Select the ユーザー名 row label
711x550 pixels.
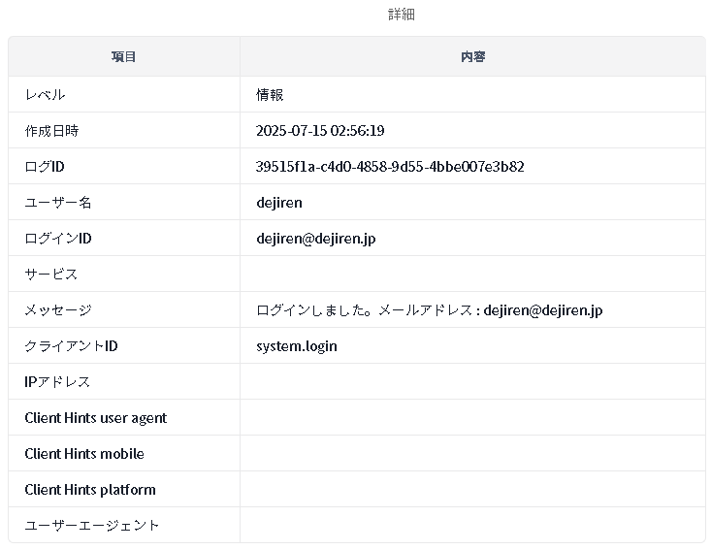[58, 203]
